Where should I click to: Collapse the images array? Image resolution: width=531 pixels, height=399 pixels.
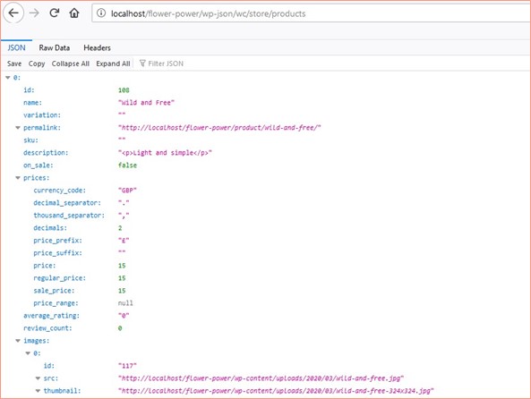[18, 341]
